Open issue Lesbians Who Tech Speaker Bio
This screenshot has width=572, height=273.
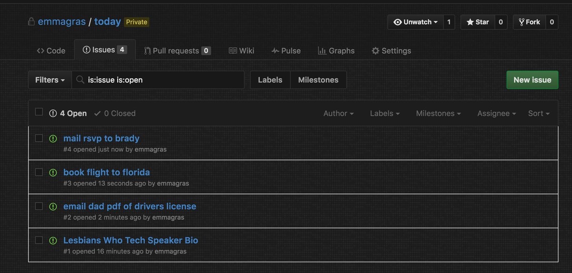131,240
